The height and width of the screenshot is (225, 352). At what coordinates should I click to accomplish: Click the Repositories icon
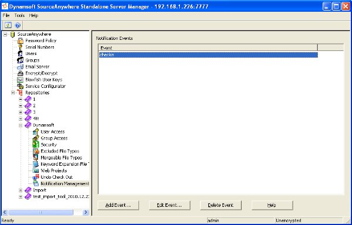(x=20, y=93)
